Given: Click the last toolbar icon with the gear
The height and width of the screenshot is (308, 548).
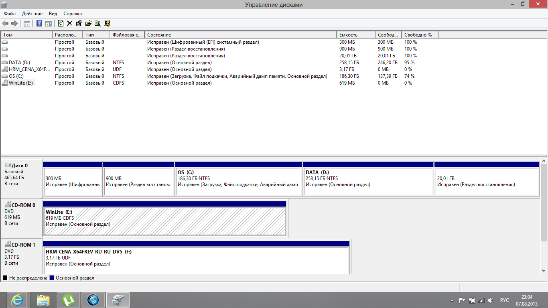Looking at the screenshot, I should 107,24.
